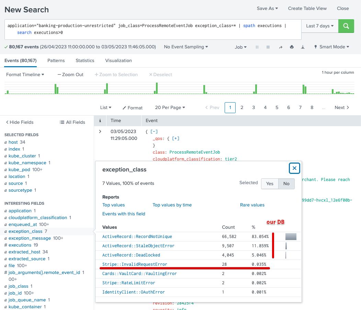Change results count via 20 Per Page dropdown

click(x=170, y=108)
